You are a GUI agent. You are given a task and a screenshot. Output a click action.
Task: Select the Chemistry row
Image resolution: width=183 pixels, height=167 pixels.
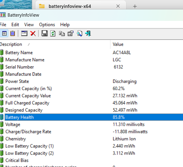(91, 139)
